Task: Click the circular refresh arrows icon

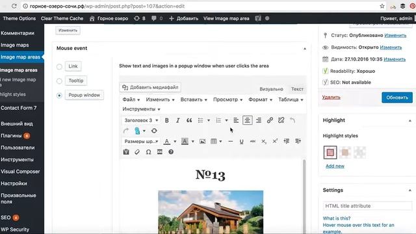Action: point(154,131)
